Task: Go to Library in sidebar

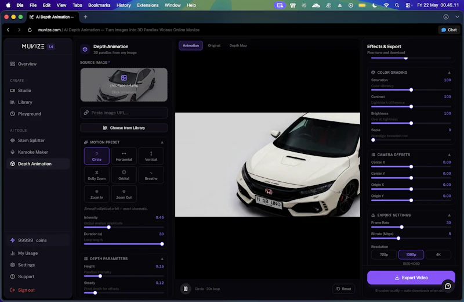Action: pyautogui.click(x=38, y=102)
